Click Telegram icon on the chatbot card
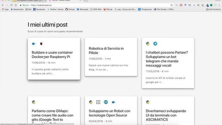This screenshot has height=125, width=222. (x=155, y=44)
